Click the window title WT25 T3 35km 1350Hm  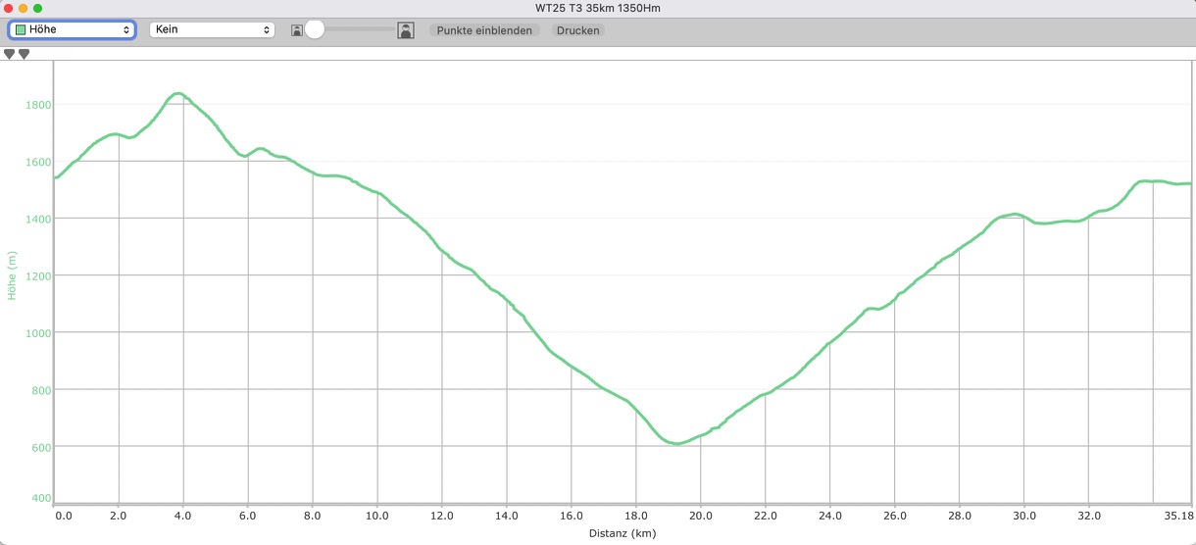pyautogui.click(x=597, y=8)
